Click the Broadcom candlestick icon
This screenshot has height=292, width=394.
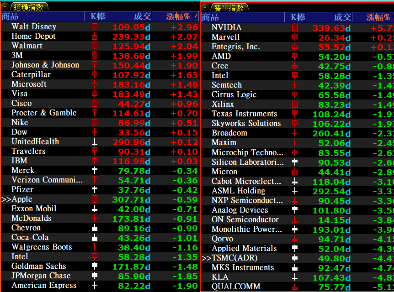point(295,133)
